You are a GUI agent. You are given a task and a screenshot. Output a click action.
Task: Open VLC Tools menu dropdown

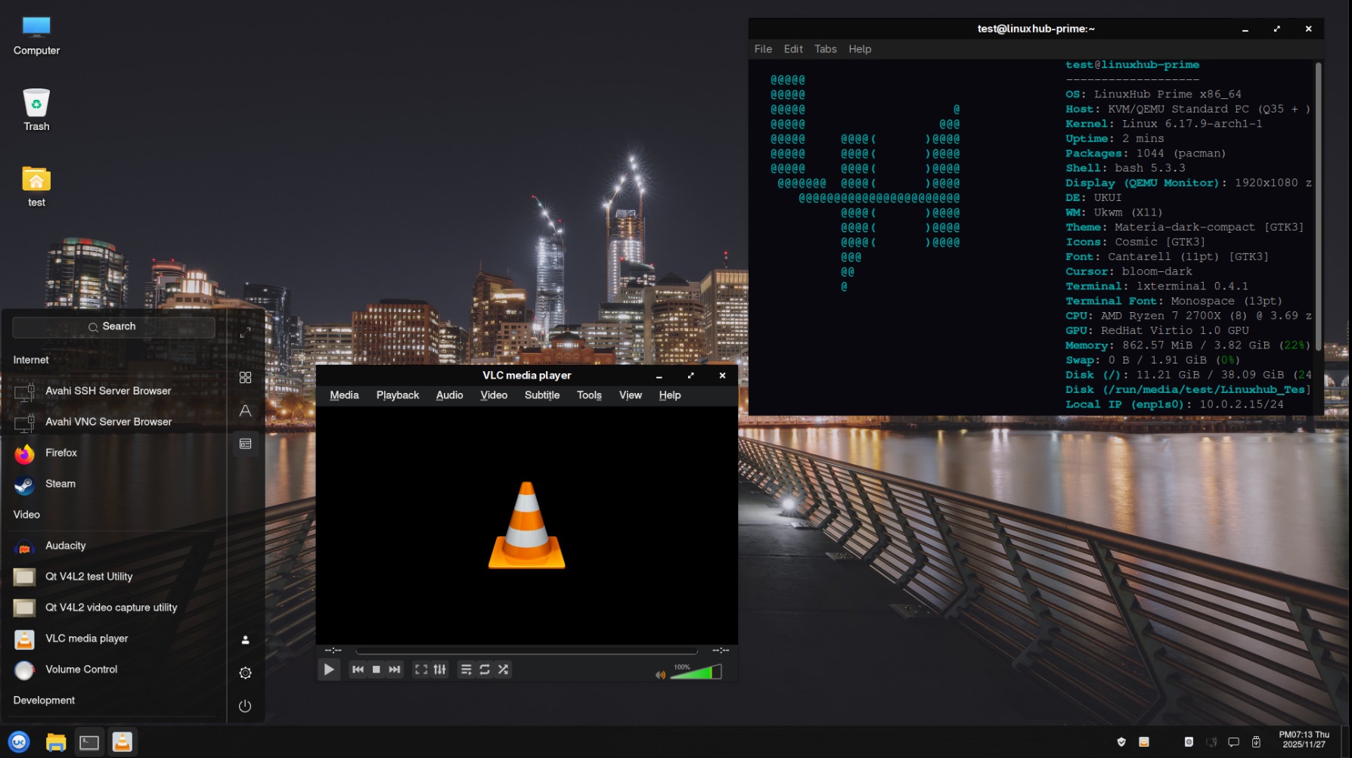coord(589,395)
